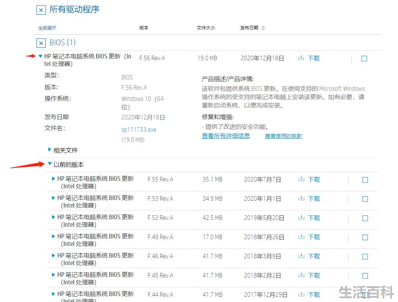
Task: Tick the checkbox for F.49 Rev.A
Action: 365,238
